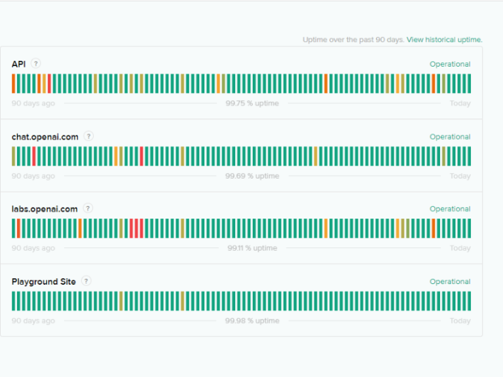503x377 pixels.
Task: Click the chat.openai.com Operational status label
Action: [x=450, y=137]
